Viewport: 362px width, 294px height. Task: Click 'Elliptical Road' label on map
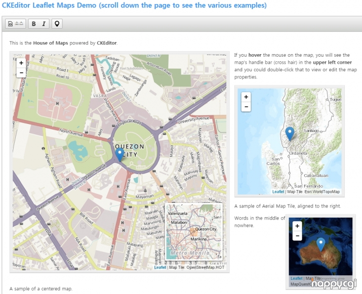(x=129, y=122)
